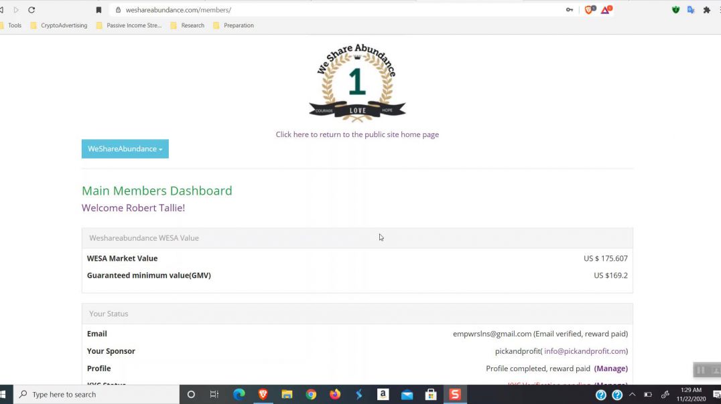Open Brave Shields lion icon
This screenshot has width=721, height=404.
pos(590,9)
